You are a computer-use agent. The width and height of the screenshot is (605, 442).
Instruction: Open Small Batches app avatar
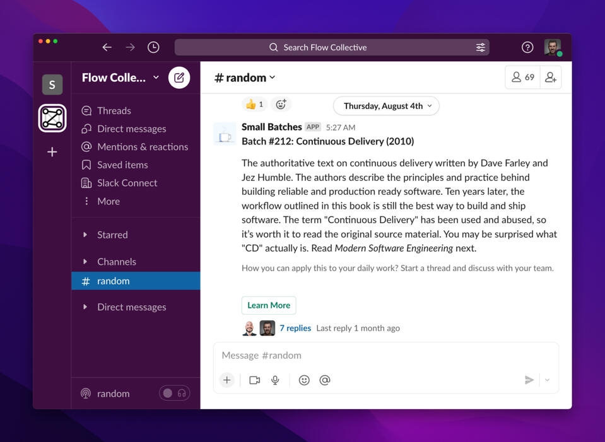coord(225,134)
